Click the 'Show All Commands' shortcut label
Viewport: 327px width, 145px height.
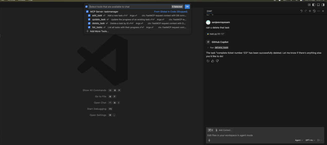(x=95, y=90)
